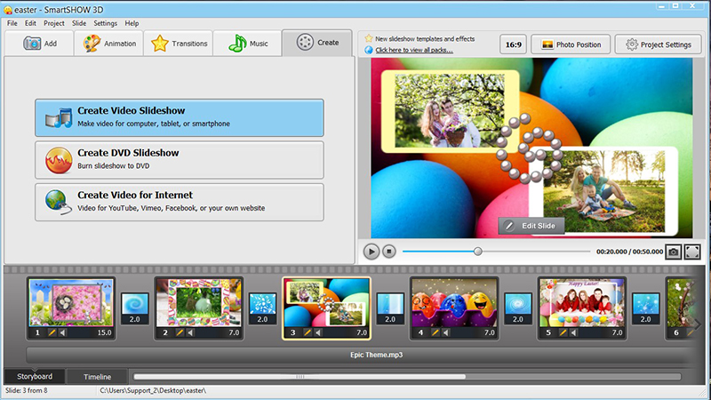
Task: Click the transition between slides 3 and 4
Action: tap(390, 308)
